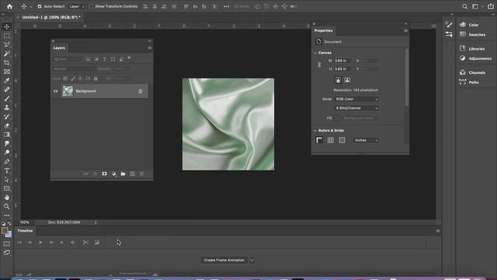
Task: Select the Timeline tab
Action: [25, 231]
